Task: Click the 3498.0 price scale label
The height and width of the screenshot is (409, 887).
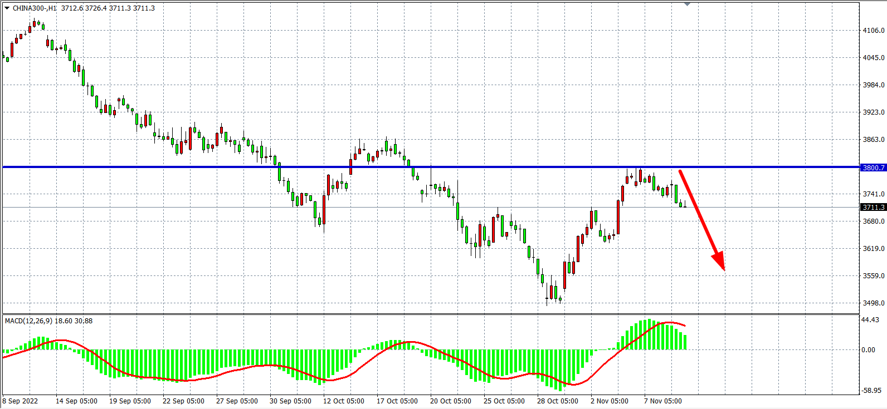Action: click(x=873, y=303)
